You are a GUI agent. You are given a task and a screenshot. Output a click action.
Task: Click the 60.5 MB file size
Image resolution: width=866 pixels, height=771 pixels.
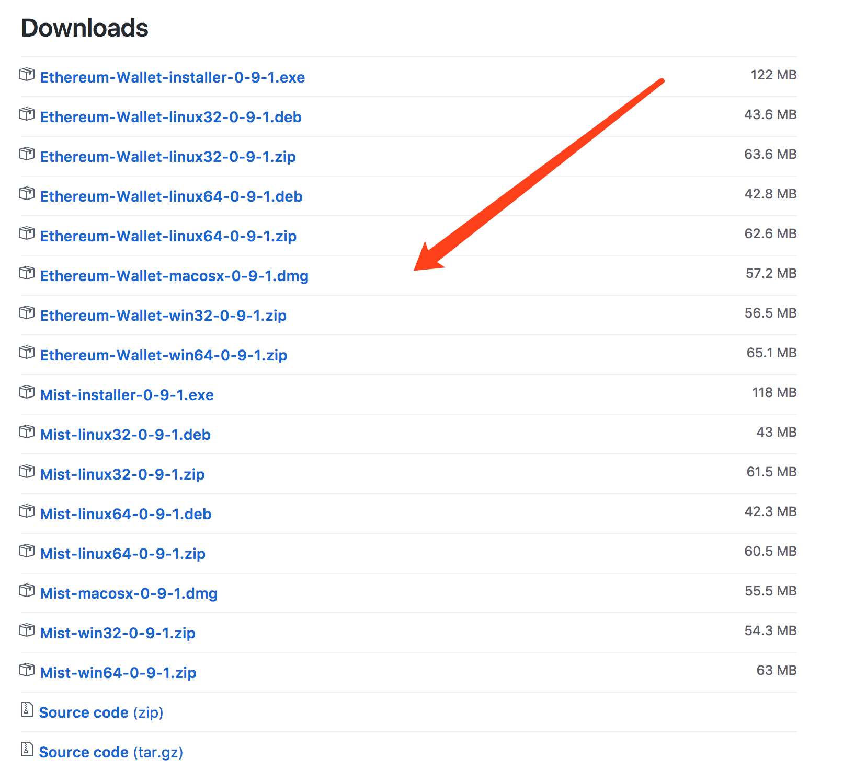pyautogui.click(x=770, y=551)
